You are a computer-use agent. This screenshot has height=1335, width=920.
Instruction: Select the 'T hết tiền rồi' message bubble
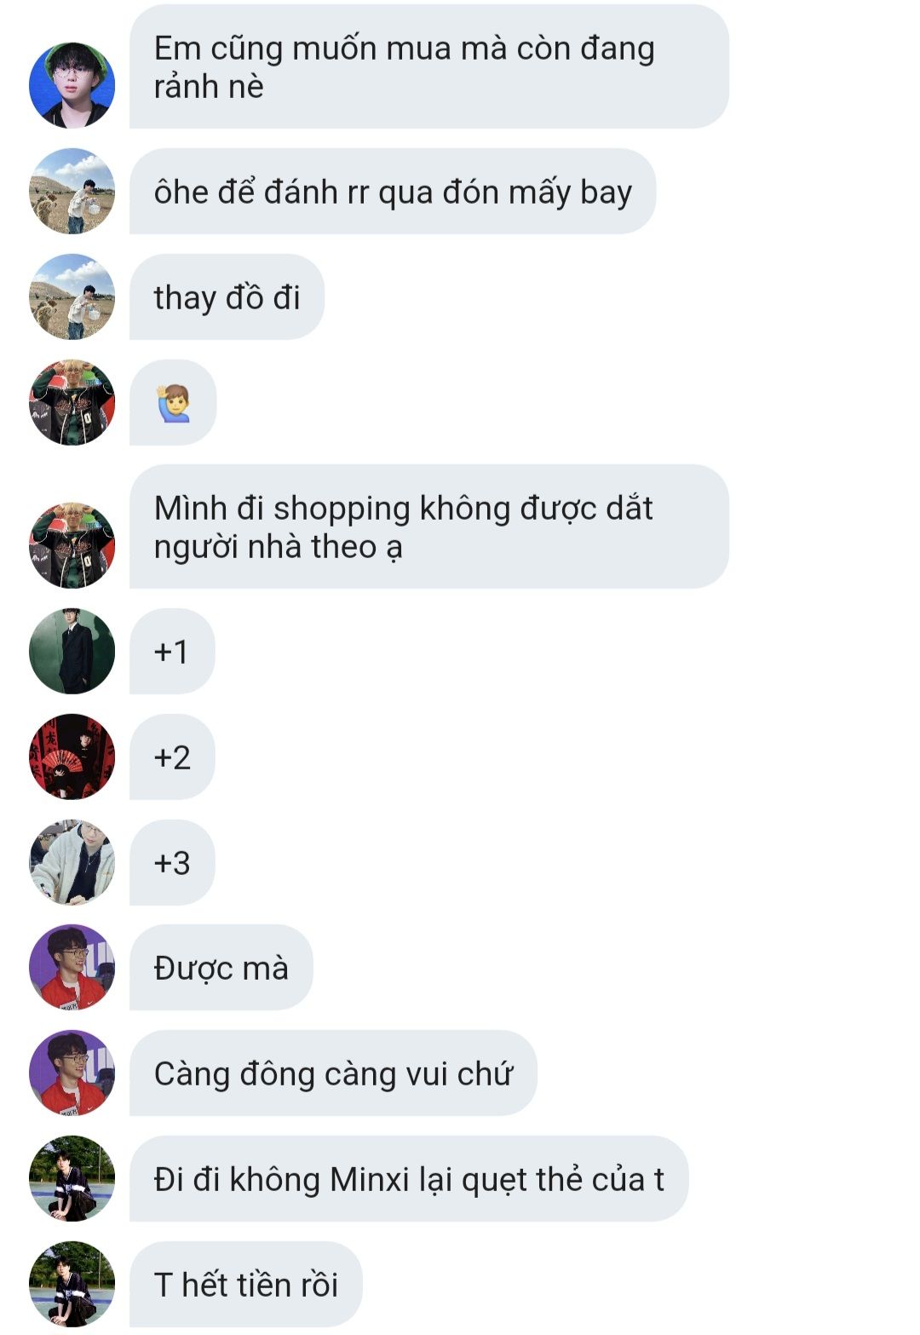pyautogui.click(x=246, y=1284)
